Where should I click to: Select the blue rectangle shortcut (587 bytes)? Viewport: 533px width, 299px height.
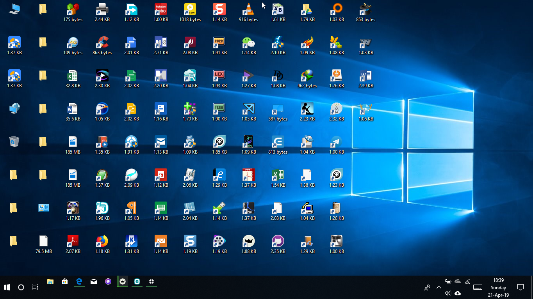tap(278, 108)
